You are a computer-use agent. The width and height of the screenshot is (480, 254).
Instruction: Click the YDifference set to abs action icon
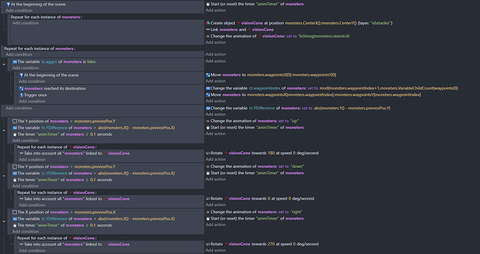(x=208, y=108)
